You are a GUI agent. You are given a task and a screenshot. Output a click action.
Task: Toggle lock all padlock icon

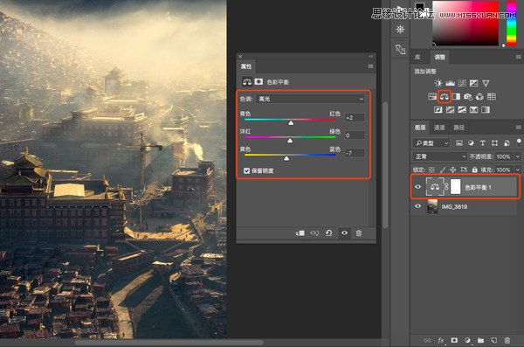pyautogui.click(x=474, y=170)
